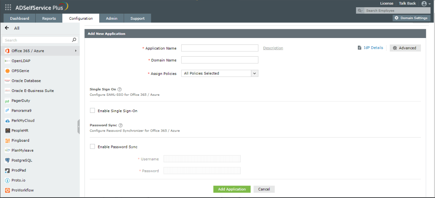Open the Support tab
This screenshot has height=198, width=435.
pos(137,18)
